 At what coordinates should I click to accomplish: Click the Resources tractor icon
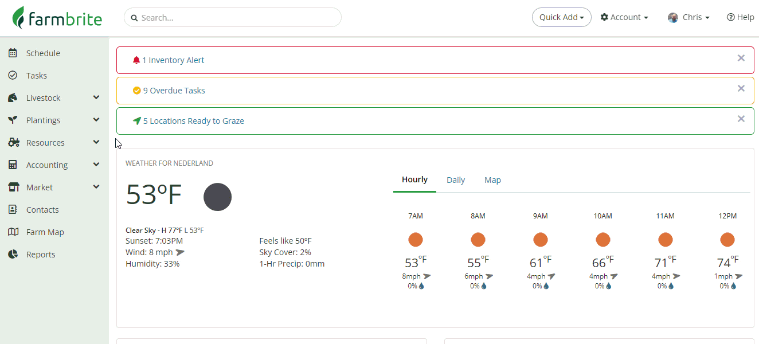13,143
